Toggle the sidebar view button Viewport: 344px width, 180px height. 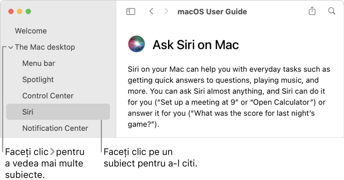[131, 12]
